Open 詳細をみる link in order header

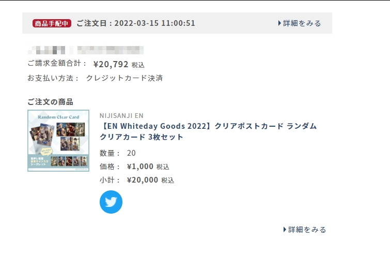300,23
